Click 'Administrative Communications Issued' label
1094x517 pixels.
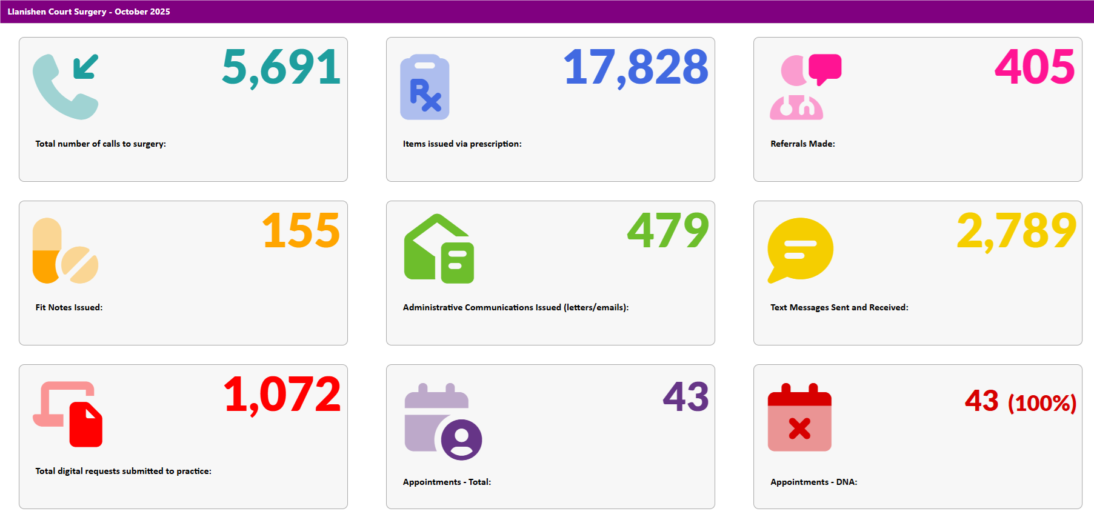tap(516, 307)
